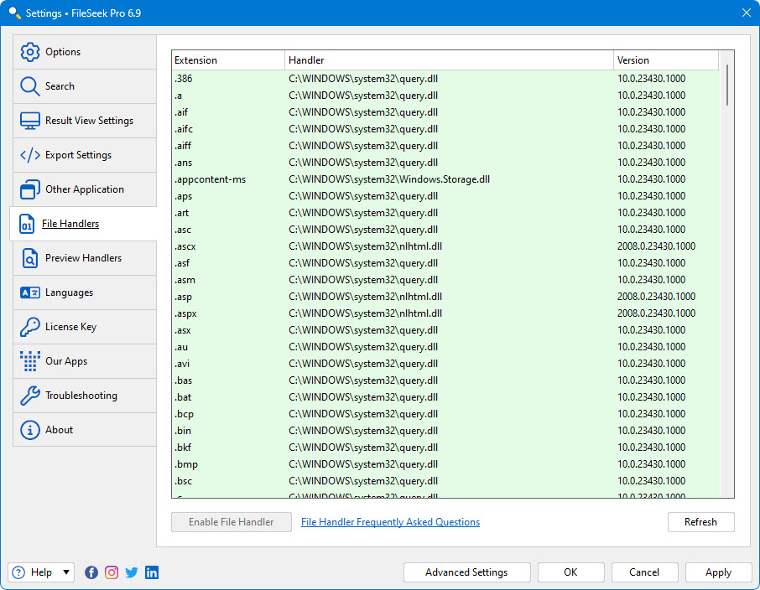Select the .appcontent-ms extension row
Screen dimensions: 760x590
(x=445, y=179)
